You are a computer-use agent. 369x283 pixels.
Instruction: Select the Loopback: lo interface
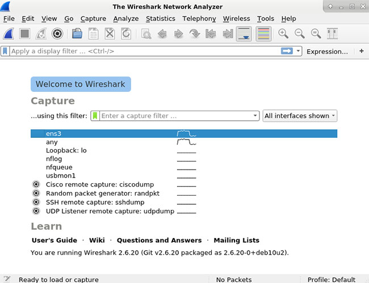(x=184, y=150)
